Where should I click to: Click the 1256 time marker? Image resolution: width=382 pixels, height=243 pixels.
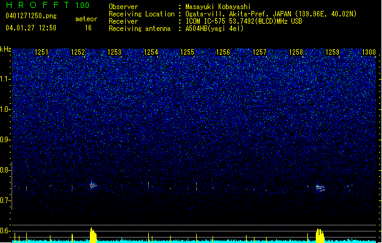[223, 52]
